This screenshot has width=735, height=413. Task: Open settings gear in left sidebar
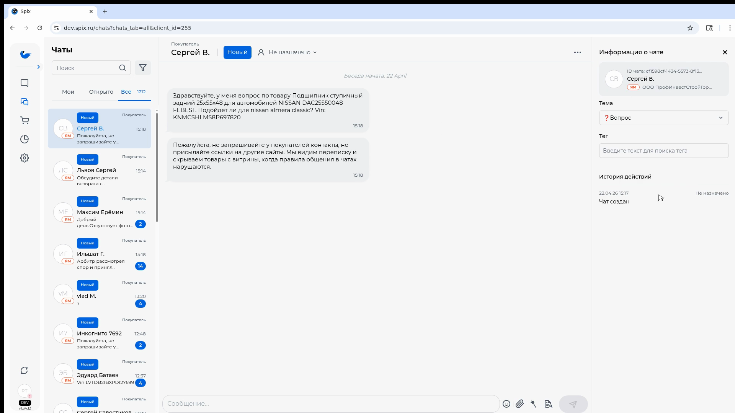tap(24, 158)
